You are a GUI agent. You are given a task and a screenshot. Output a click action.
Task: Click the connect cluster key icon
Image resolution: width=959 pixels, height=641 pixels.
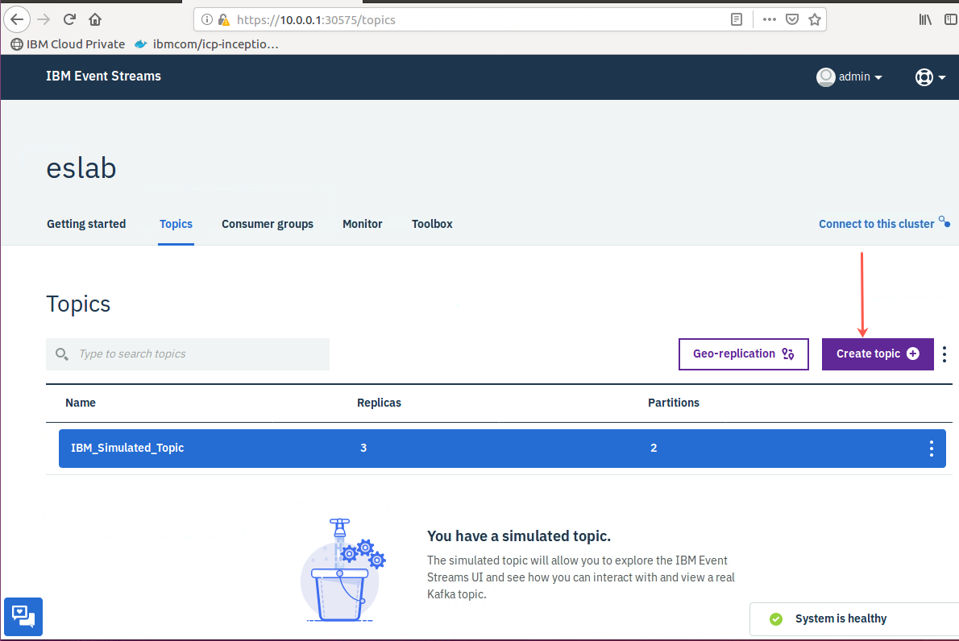tap(944, 221)
